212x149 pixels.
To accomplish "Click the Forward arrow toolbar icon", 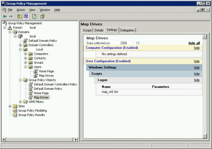I will (11, 16).
